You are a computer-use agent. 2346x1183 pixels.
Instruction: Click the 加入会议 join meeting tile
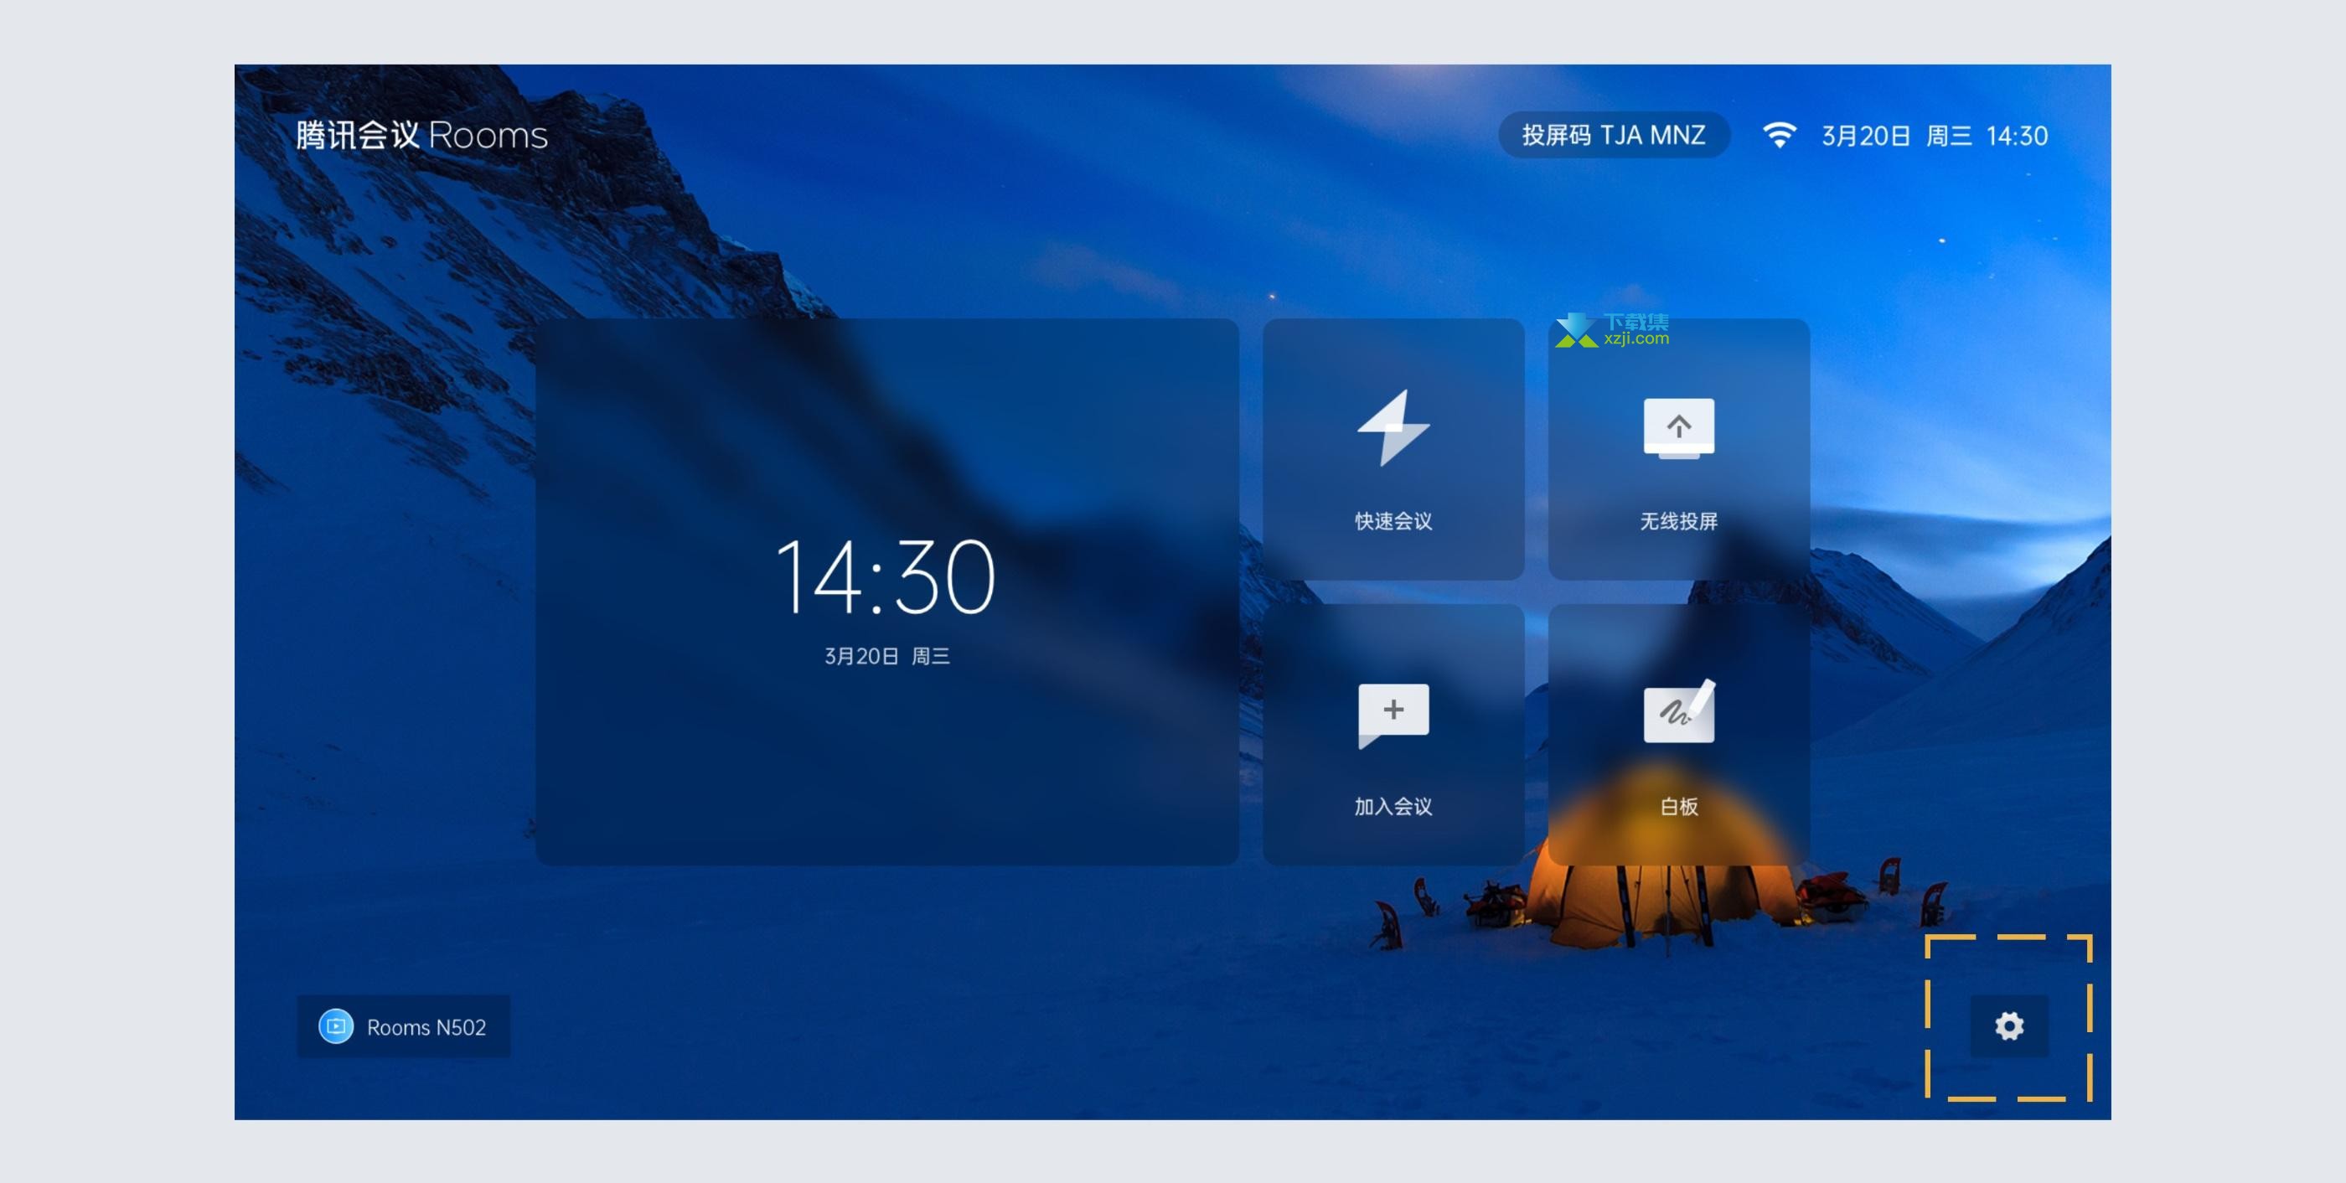click(x=1393, y=734)
